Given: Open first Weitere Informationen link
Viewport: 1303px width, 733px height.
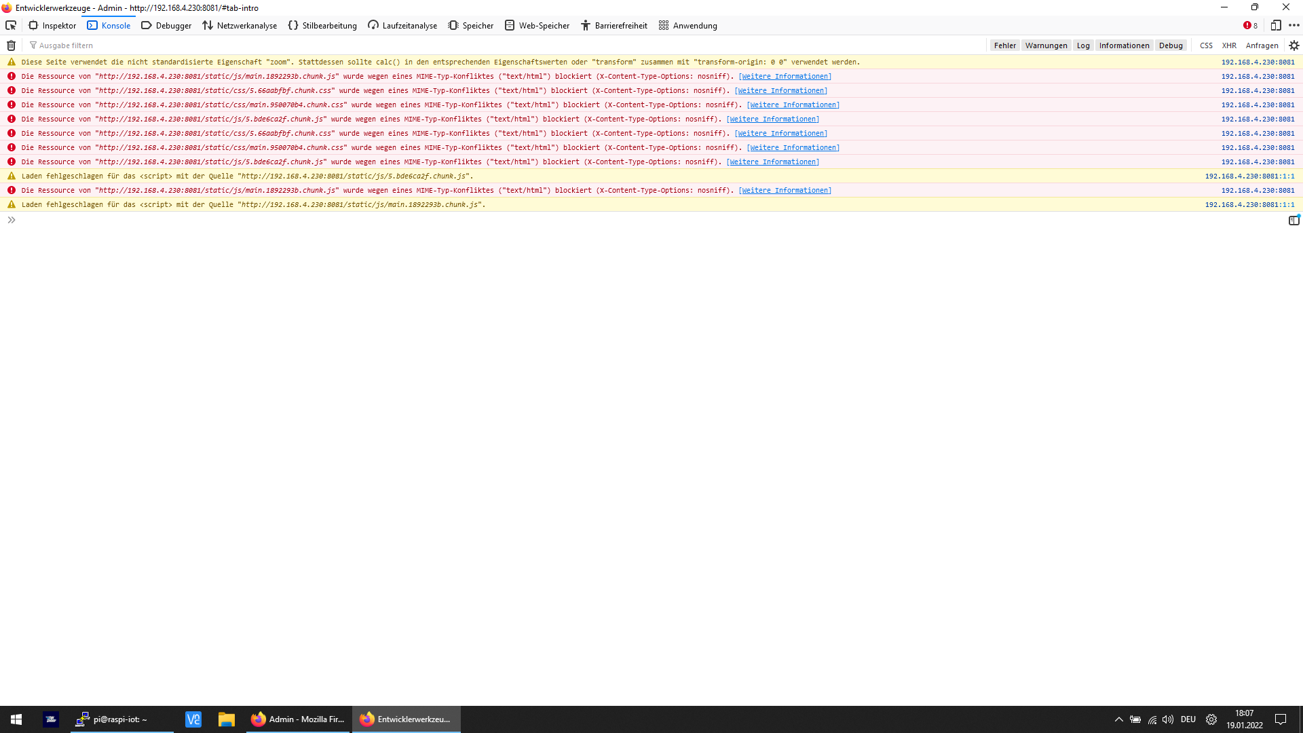Looking at the screenshot, I should (785, 76).
